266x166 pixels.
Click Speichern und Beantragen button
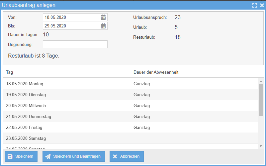pos(73,156)
